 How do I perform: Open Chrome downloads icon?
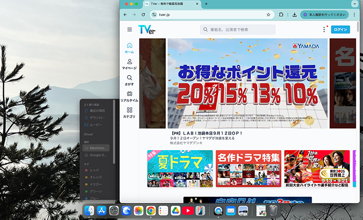[x=295, y=15]
